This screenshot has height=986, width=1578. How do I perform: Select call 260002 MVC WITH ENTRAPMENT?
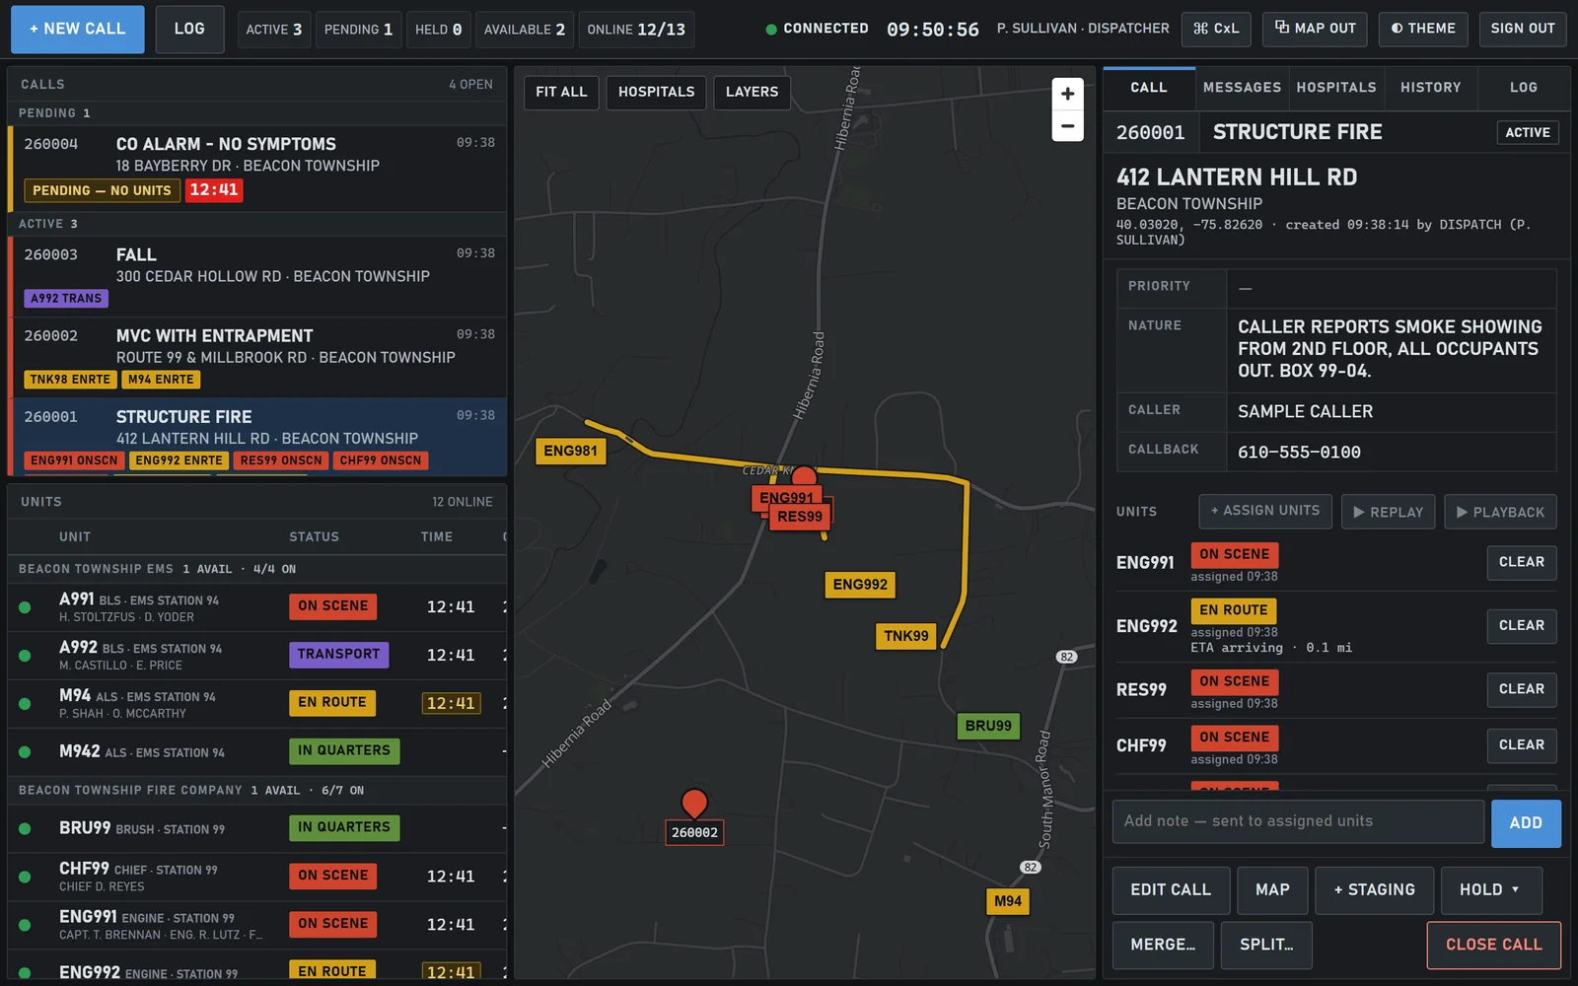point(258,356)
